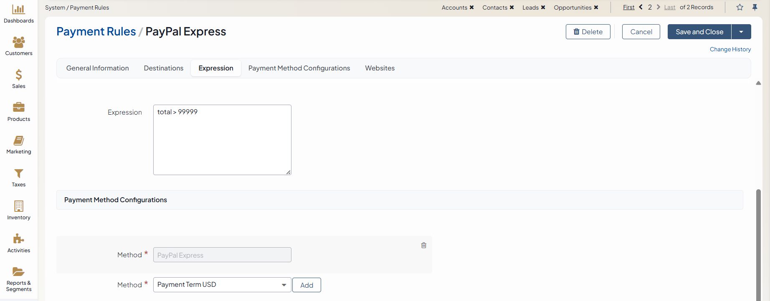Image resolution: width=770 pixels, height=301 pixels.
Task: Mark page as favorite with star
Action: coord(740,7)
